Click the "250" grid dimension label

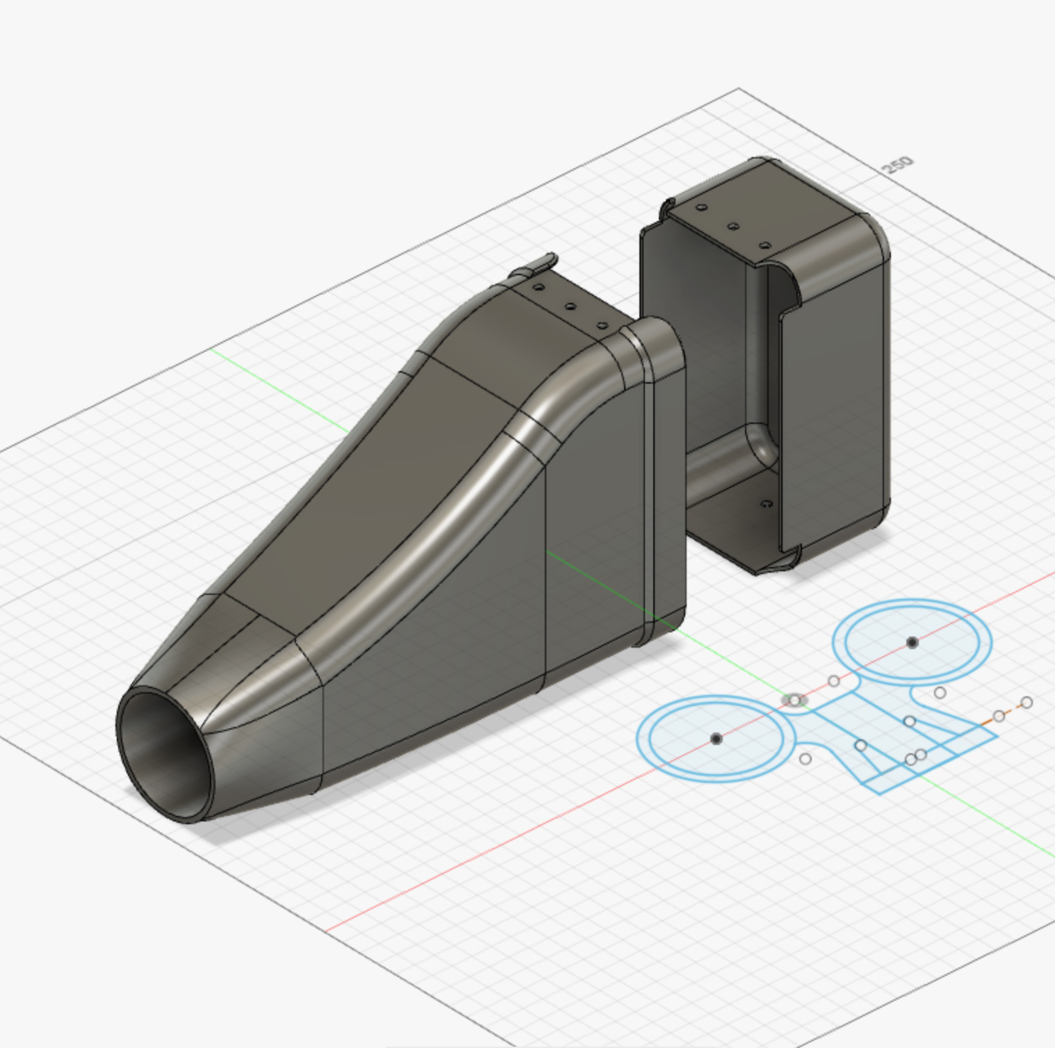click(897, 165)
